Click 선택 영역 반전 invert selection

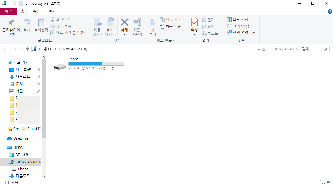[x=242, y=33]
